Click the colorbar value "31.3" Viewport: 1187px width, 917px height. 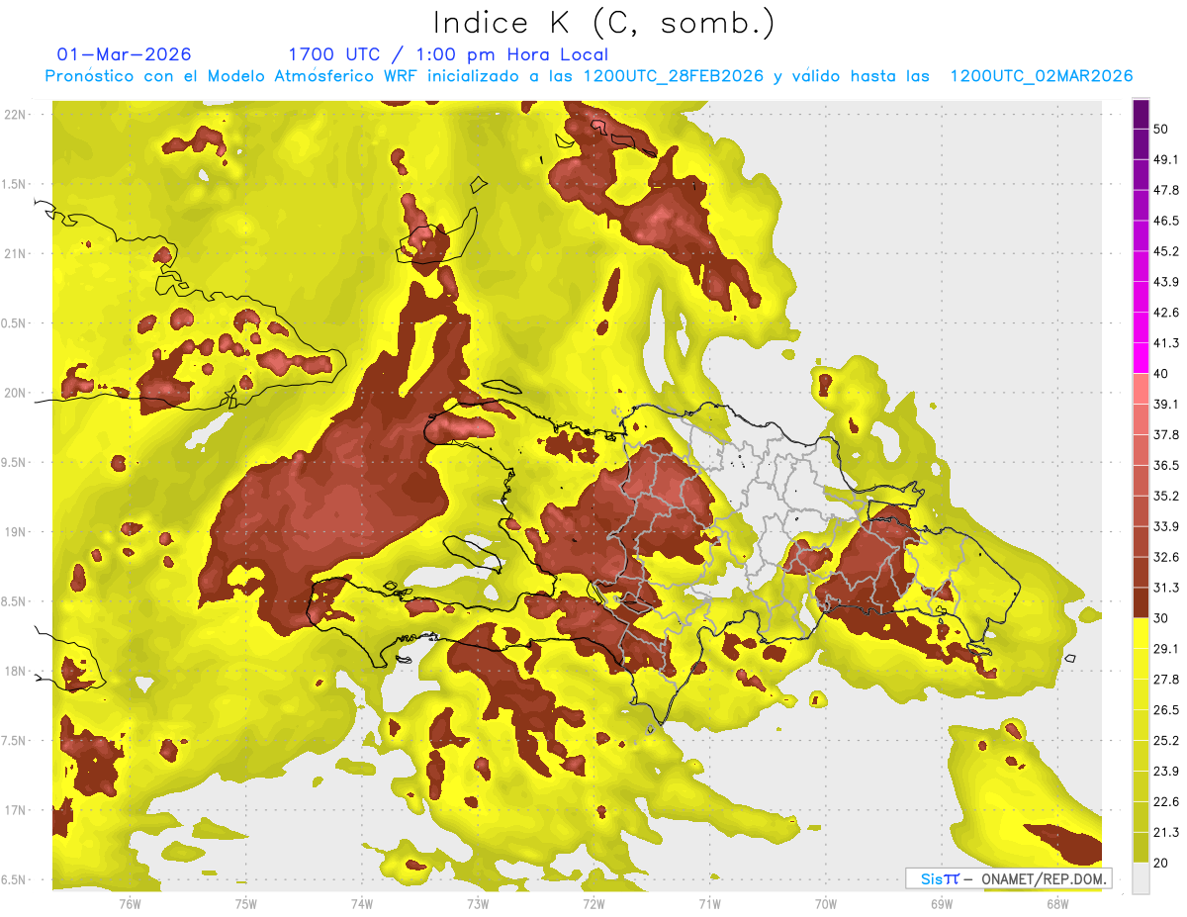point(1166,588)
